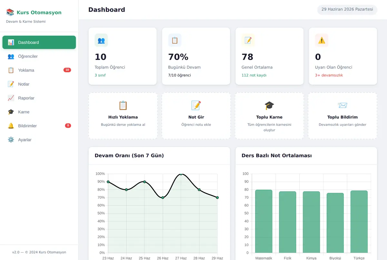Click the envelope icon above Toplu Bildirim
This screenshot has width=387, height=260.
342,105
